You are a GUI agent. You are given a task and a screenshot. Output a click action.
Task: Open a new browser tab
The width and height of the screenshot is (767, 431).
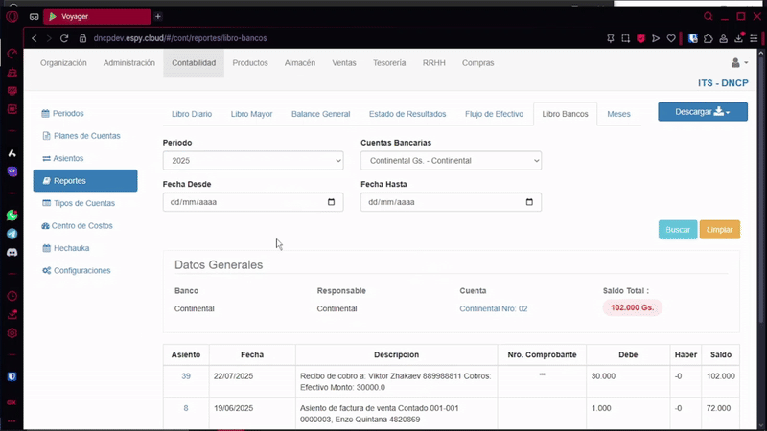pos(158,16)
